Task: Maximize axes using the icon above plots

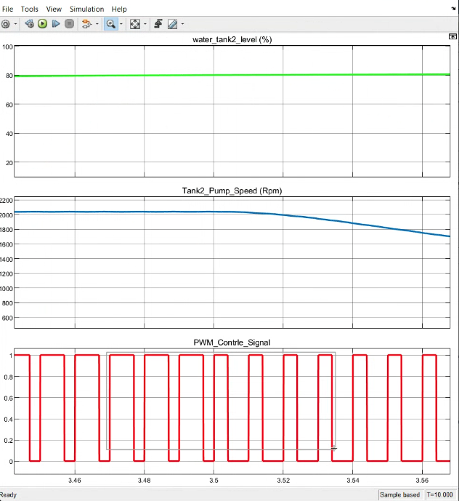Action: click(x=452, y=36)
